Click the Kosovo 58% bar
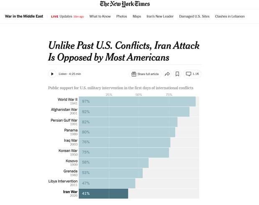259x205 pixels. coord(114,163)
